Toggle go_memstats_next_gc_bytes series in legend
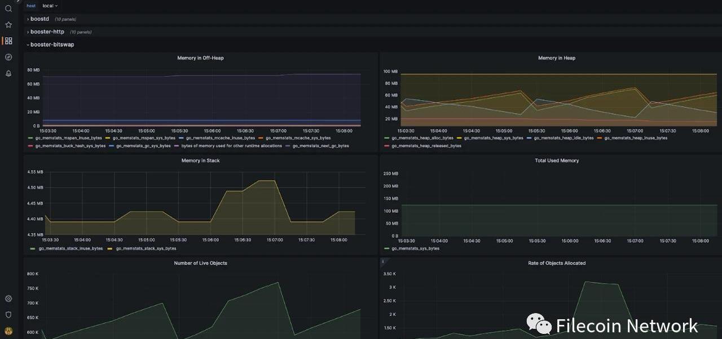The height and width of the screenshot is (339, 722). pos(320,146)
